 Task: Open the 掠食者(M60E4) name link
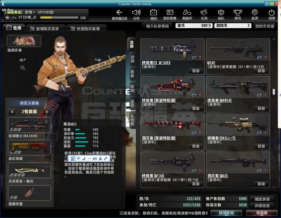(x=220, y=101)
